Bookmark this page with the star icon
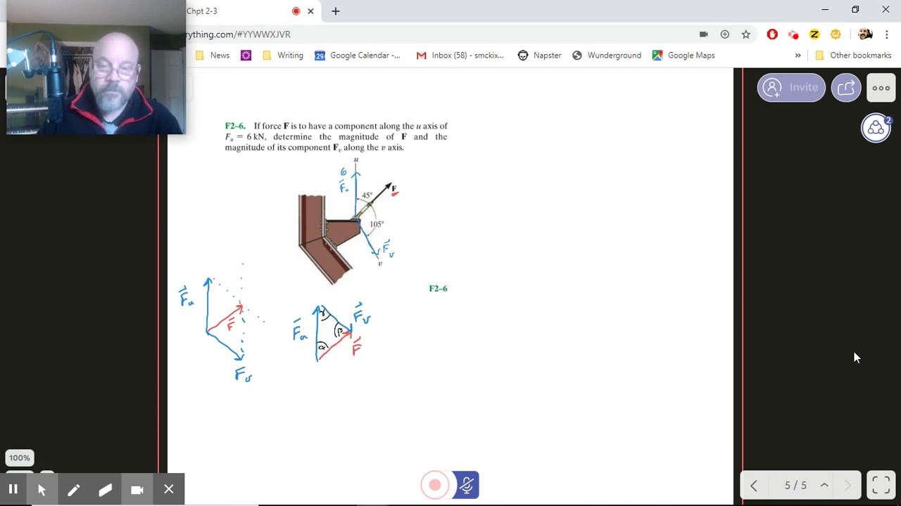 745,34
